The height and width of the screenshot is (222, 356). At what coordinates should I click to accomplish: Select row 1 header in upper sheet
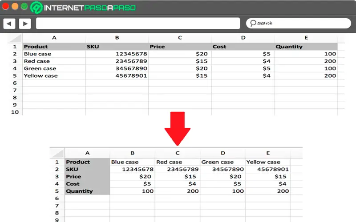pos(15,47)
